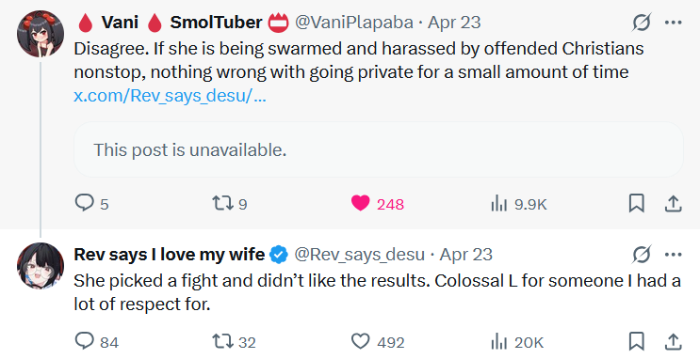Open Grok explain icon on Rev's post
Screen dimensions: 700x359
coord(642,255)
